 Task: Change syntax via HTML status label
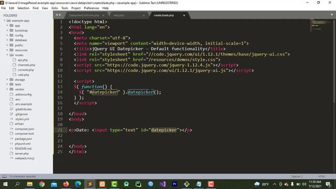322,176
